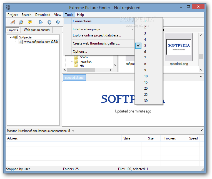
Task: Collapse the preview panel chevron
Action: coord(201,77)
